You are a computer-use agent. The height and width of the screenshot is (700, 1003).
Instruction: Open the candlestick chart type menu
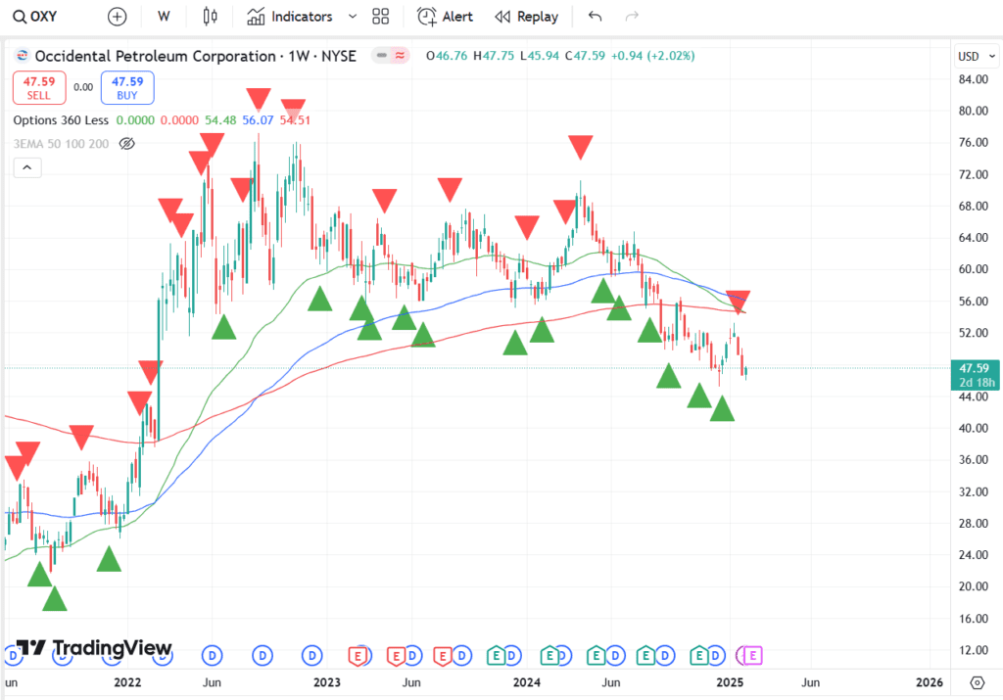tap(210, 17)
